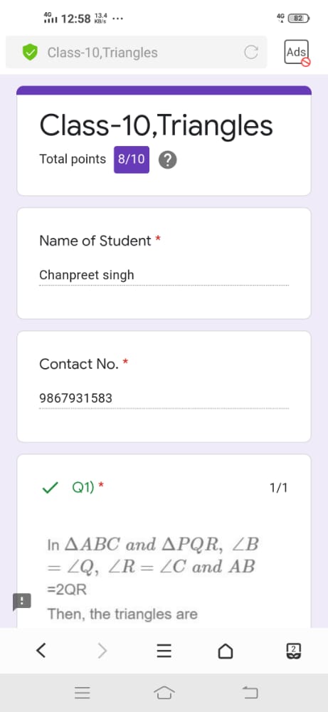328x712 pixels.
Task: Open the total points help question mark
Action: pos(168,159)
